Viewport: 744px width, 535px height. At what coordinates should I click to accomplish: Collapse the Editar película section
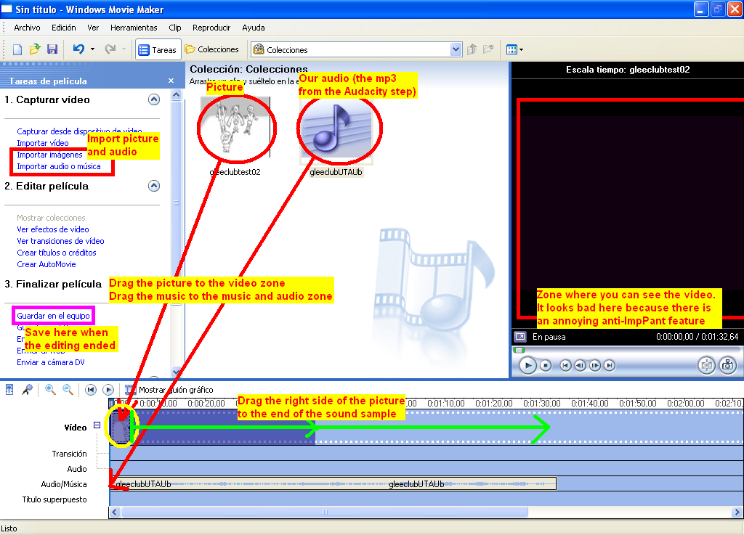tap(154, 186)
